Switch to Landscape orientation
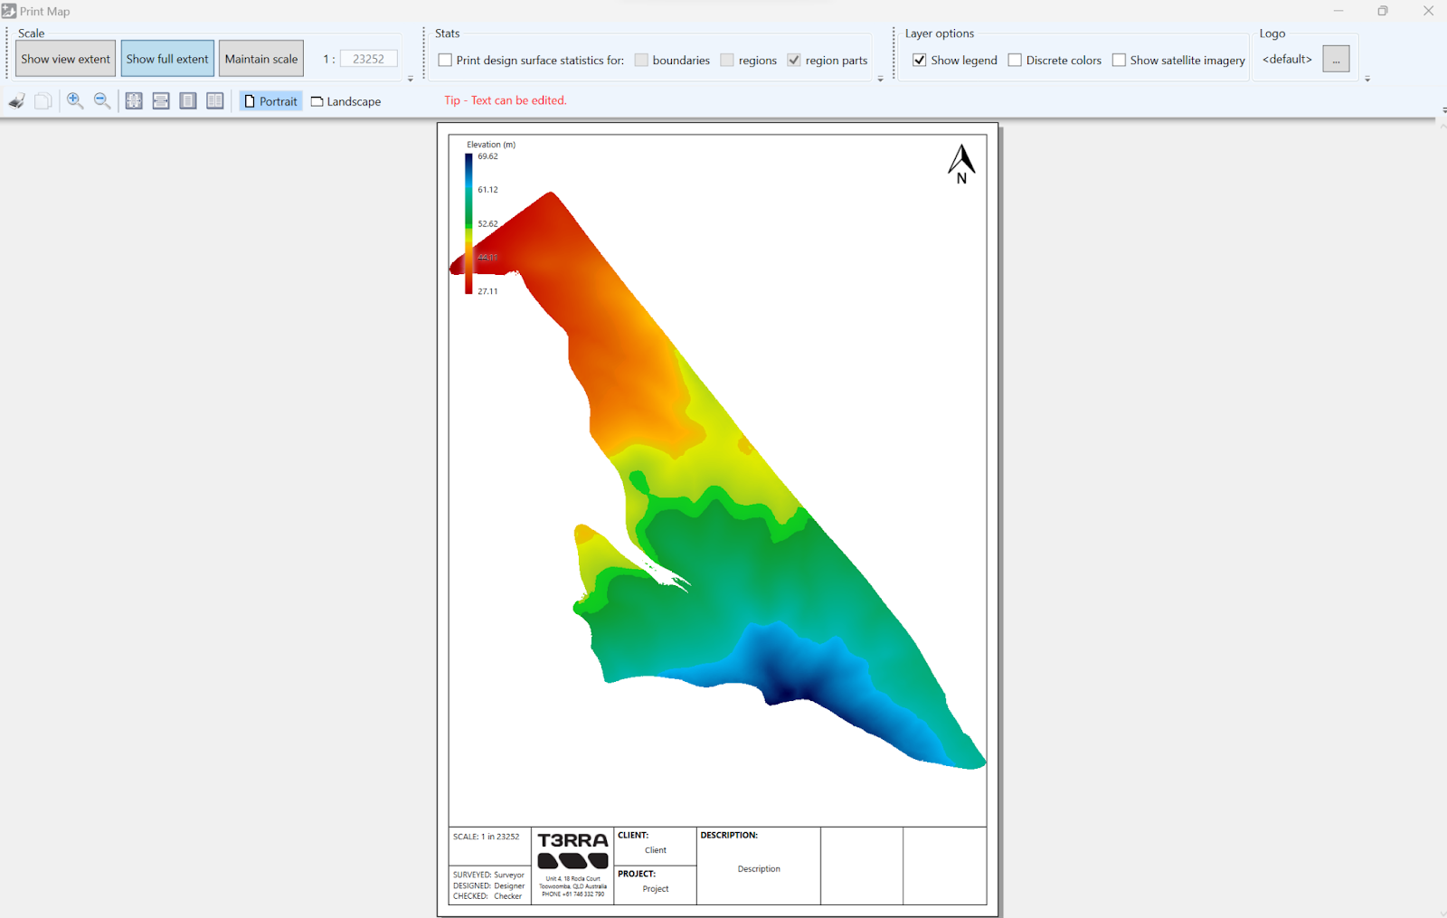Image resolution: width=1447 pixels, height=918 pixels. click(345, 101)
